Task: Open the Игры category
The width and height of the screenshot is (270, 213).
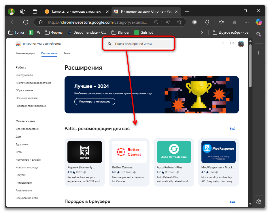Action: pos(19,152)
